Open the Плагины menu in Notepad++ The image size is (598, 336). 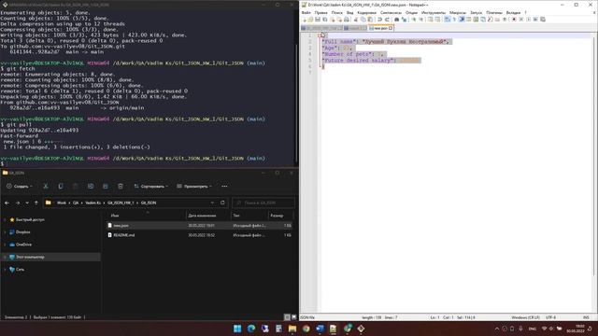point(494,12)
